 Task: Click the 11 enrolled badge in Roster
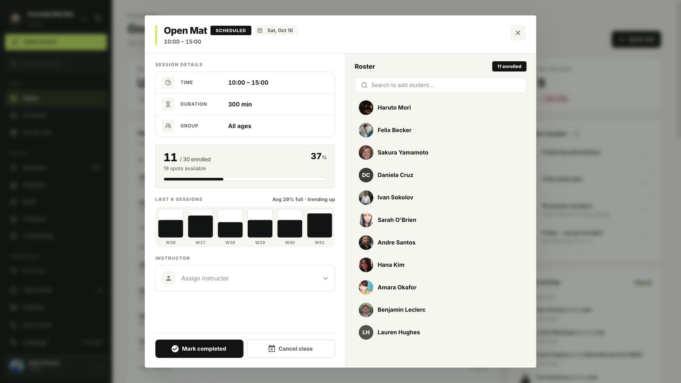tap(509, 66)
